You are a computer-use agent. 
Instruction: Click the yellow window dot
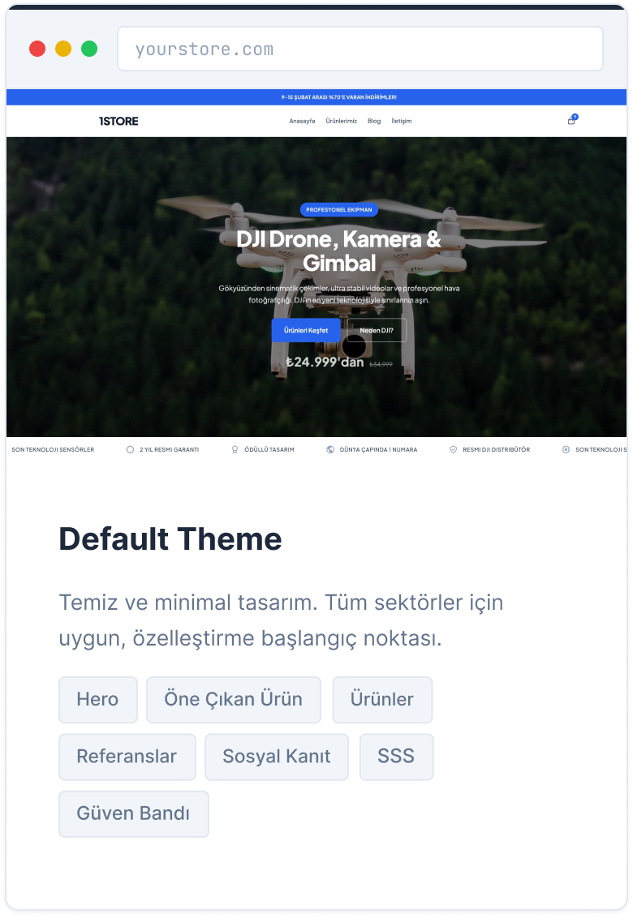63,49
